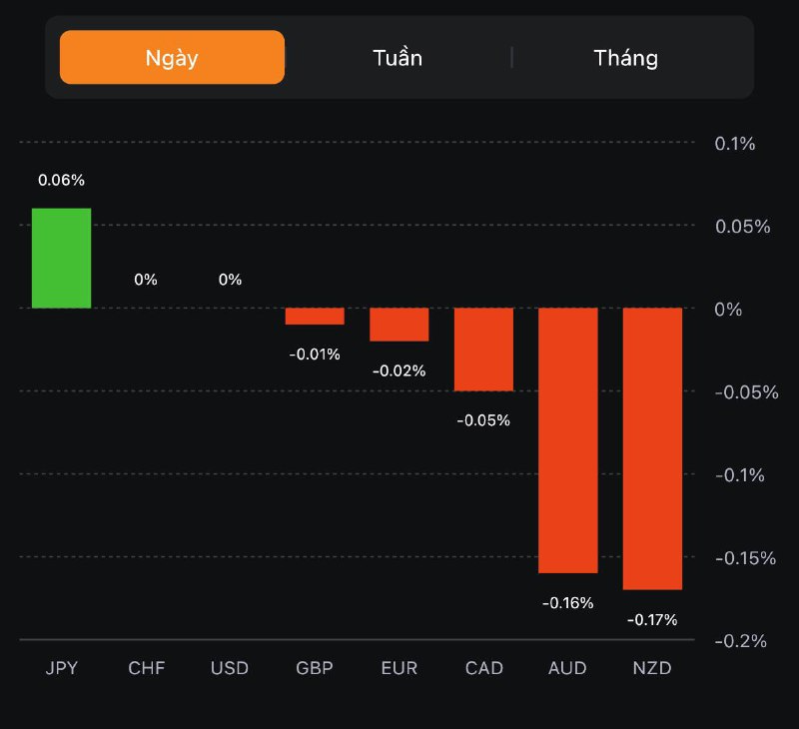
Task: Click the 0.06% value above JPY
Action: coord(61,181)
